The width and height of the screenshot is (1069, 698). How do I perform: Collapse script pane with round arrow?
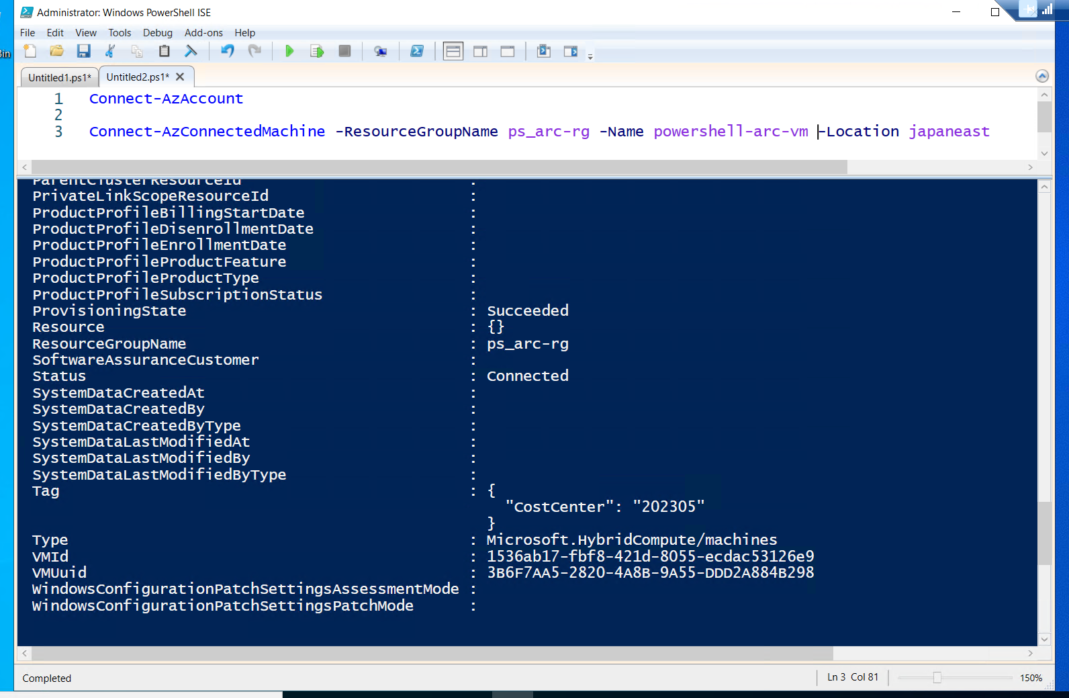[1042, 76]
